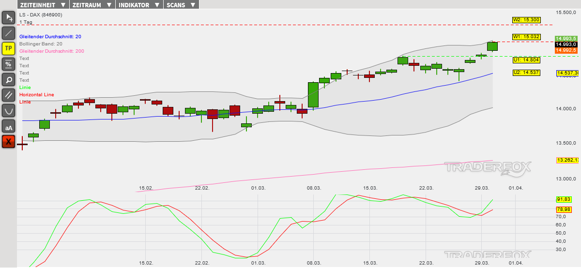Click the Gleitender Durchschnitt: 20 legend entry
This screenshot has height=268, width=581.
pos(50,37)
